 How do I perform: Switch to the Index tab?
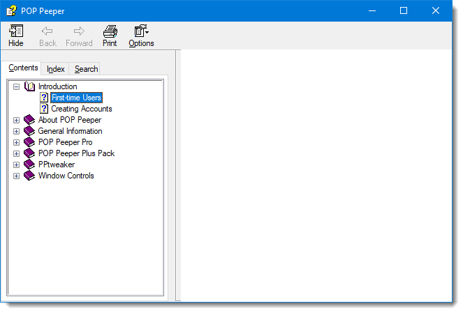(55, 69)
